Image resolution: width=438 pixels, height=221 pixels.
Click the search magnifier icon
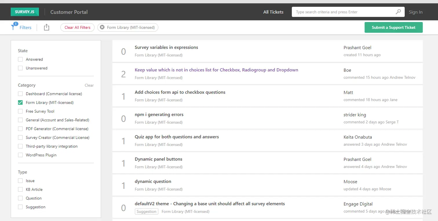[398, 12]
